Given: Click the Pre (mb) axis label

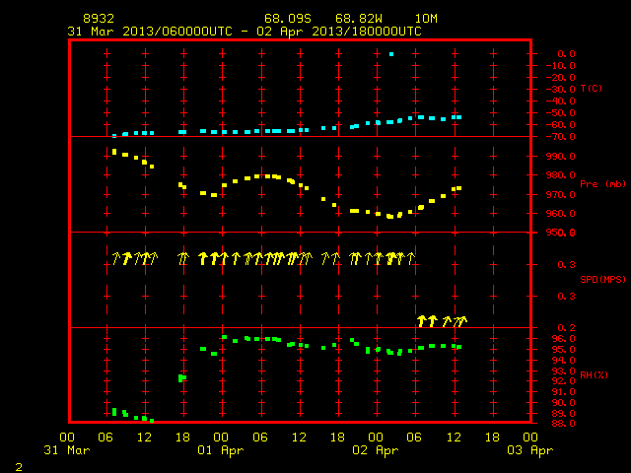Looking at the screenshot, I should [602, 184].
